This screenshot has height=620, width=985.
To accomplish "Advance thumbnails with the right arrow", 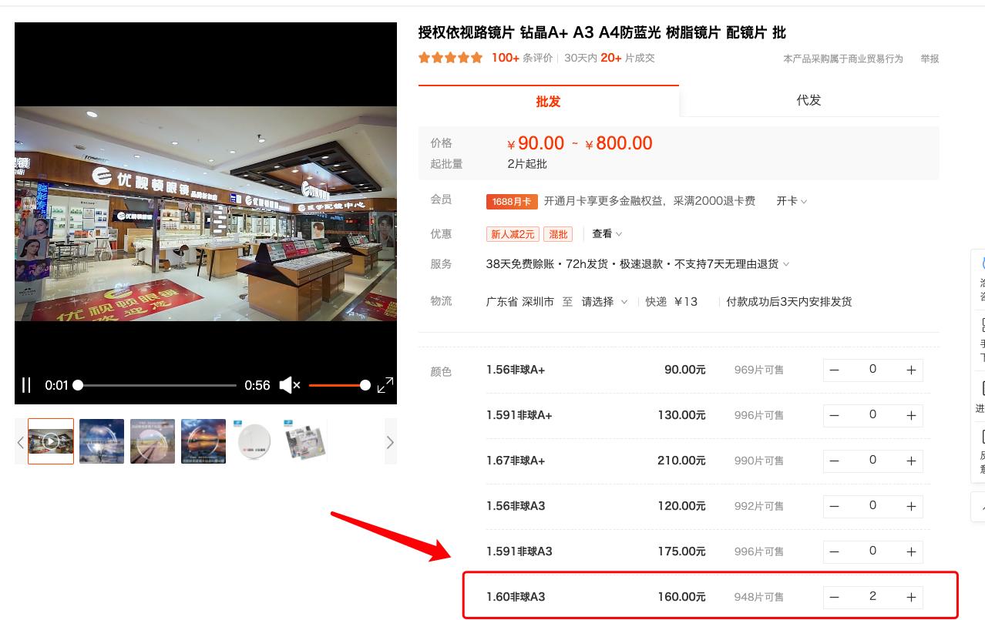I will pyautogui.click(x=390, y=441).
